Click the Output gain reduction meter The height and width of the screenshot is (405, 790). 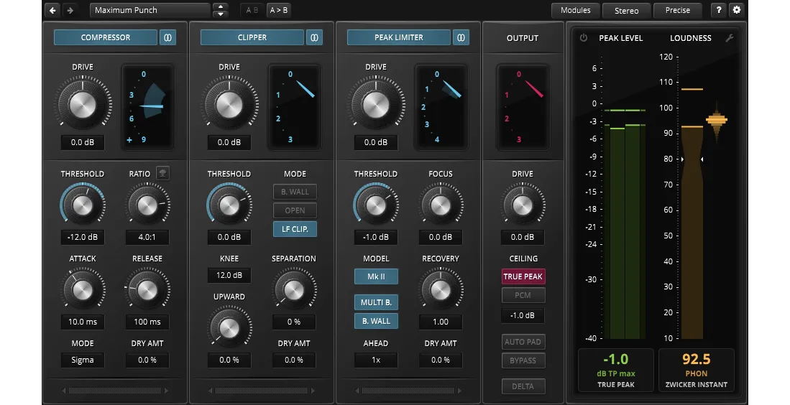[x=523, y=107]
